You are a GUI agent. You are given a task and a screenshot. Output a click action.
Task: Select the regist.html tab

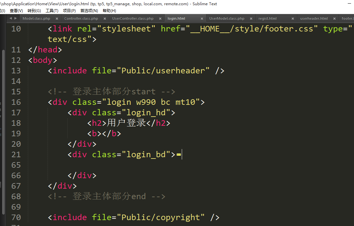267,19
